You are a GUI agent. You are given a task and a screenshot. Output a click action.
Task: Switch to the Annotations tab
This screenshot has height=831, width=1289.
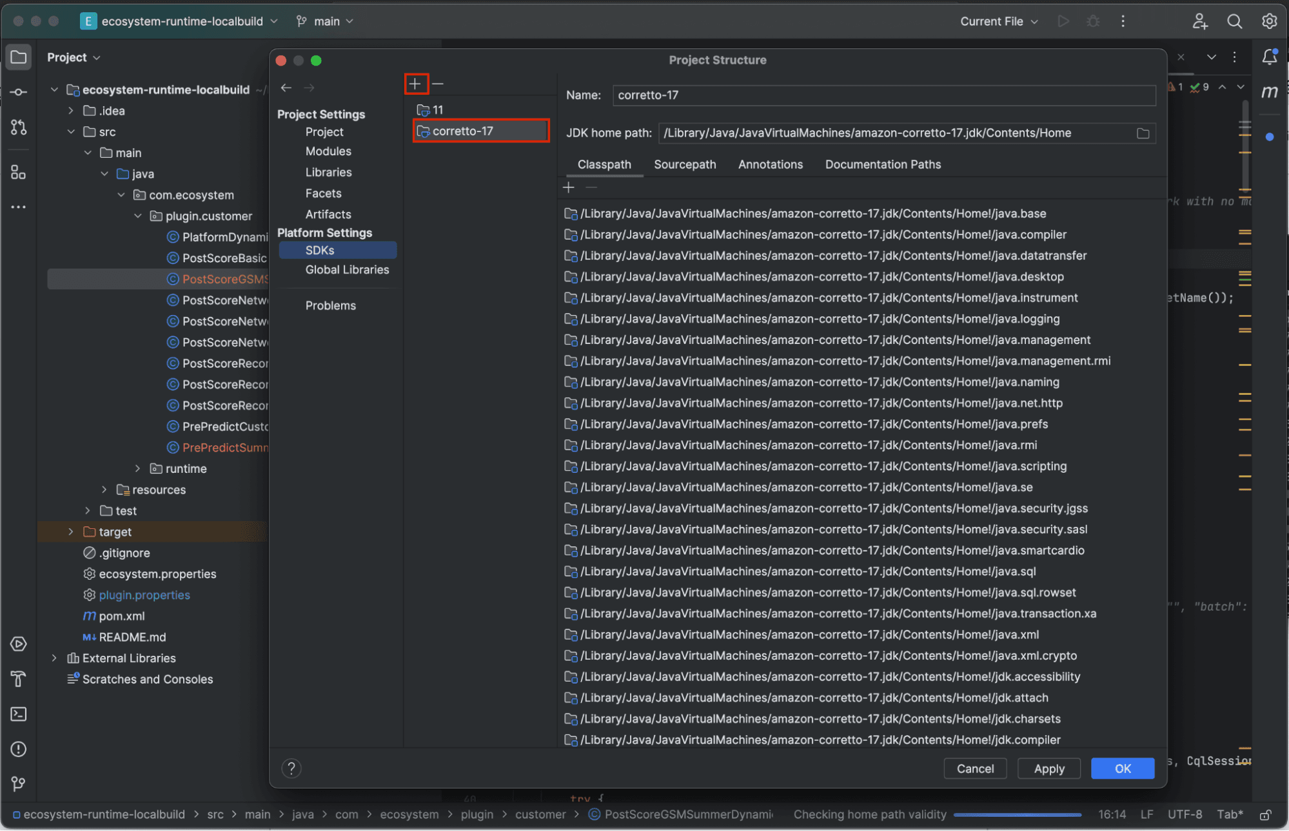[x=771, y=165]
